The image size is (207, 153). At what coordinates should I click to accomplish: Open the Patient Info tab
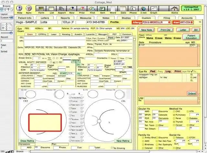[25, 18]
